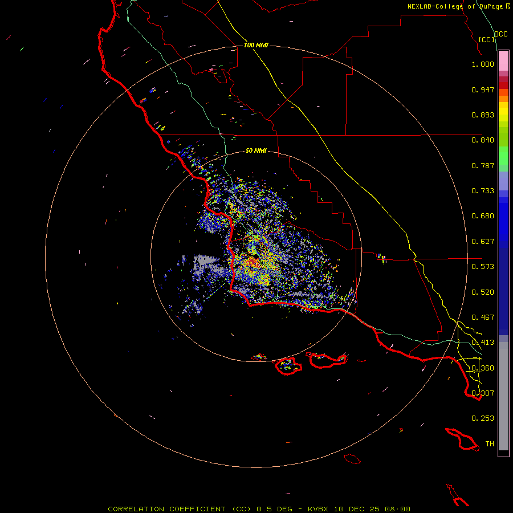
Task: Select the TH threshold label
Action: pyautogui.click(x=490, y=444)
